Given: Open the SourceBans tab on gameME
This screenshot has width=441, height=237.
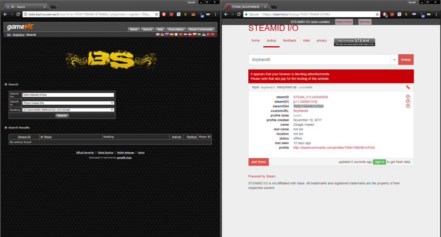Looking at the screenshot, I should pos(176,30).
